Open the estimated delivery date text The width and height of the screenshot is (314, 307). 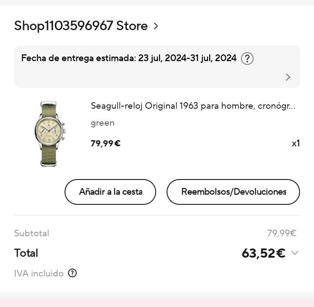click(x=129, y=58)
